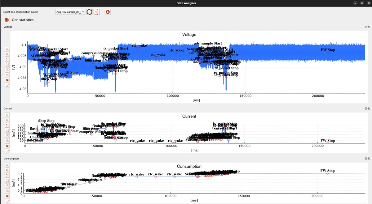Zoom out on the Voltage plot
Image resolution: width=372 pixels, height=204 pixels.
[7, 54]
